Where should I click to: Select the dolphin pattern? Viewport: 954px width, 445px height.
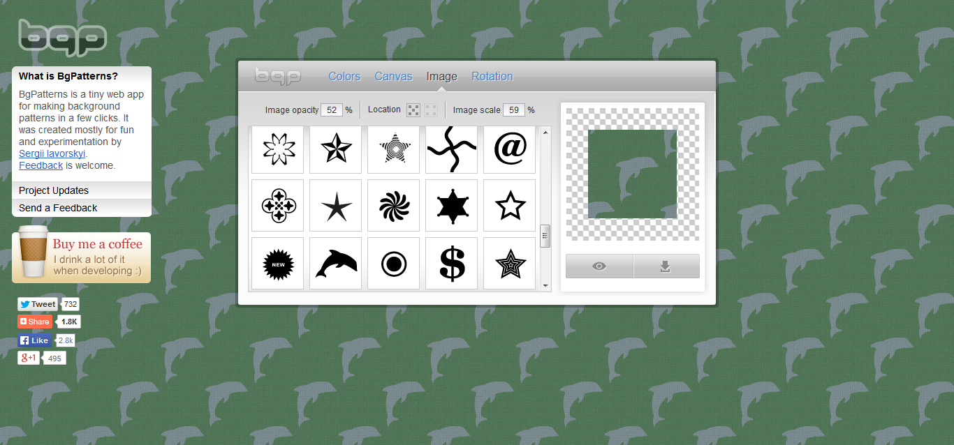(x=335, y=263)
